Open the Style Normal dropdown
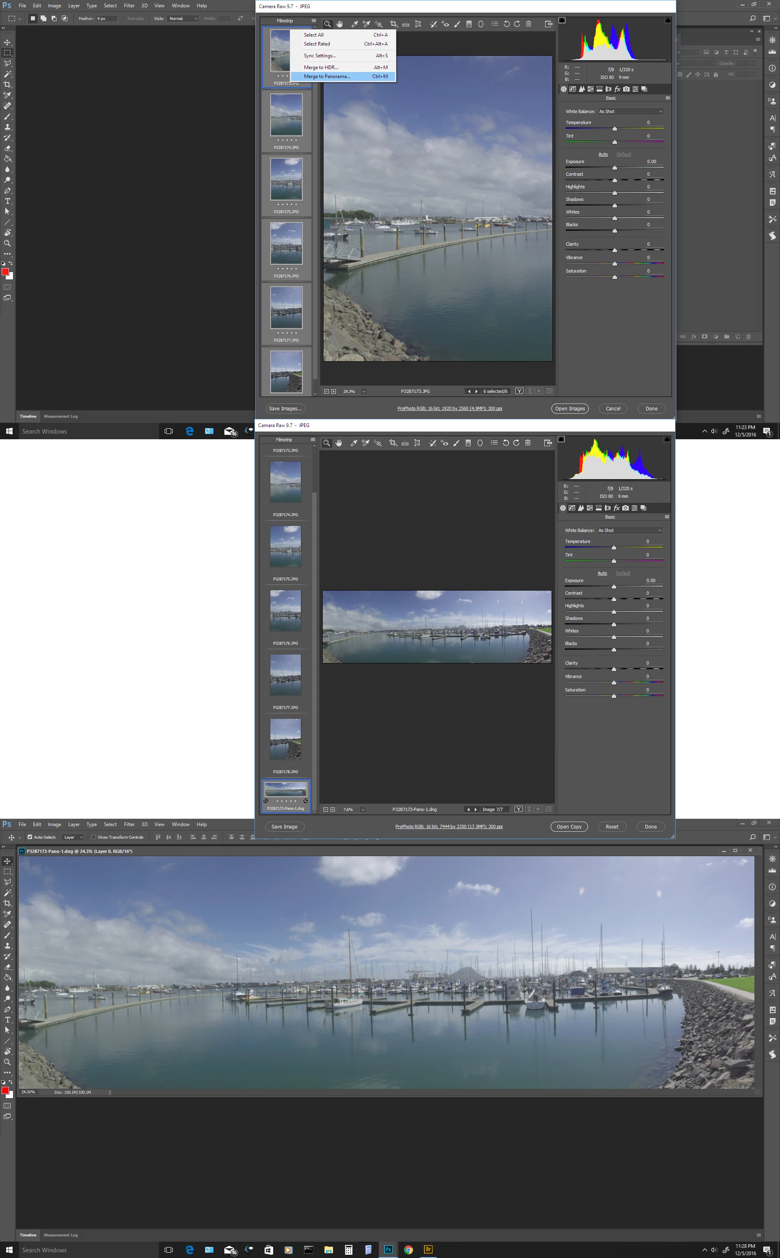This screenshot has width=780, height=1258. pos(183,19)
